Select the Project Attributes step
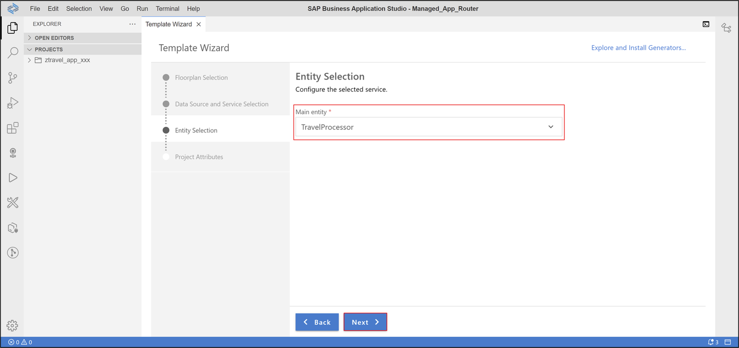The height and width of the screenshot is (348, 739). tap(199, 157)
